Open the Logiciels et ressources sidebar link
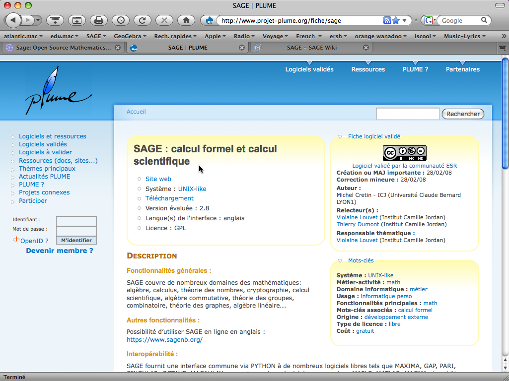The height and width of the screenshot is (381, 509). pyautogui.click(x=53, y=136)
